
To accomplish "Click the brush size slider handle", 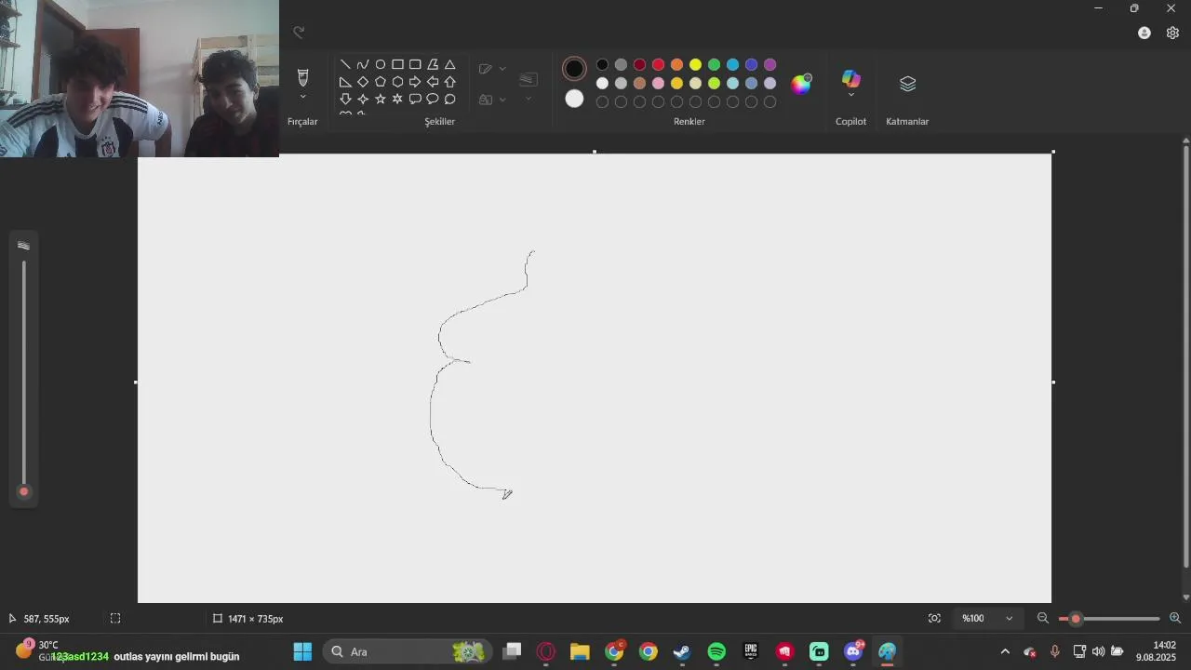I will [x=24, y=492].
